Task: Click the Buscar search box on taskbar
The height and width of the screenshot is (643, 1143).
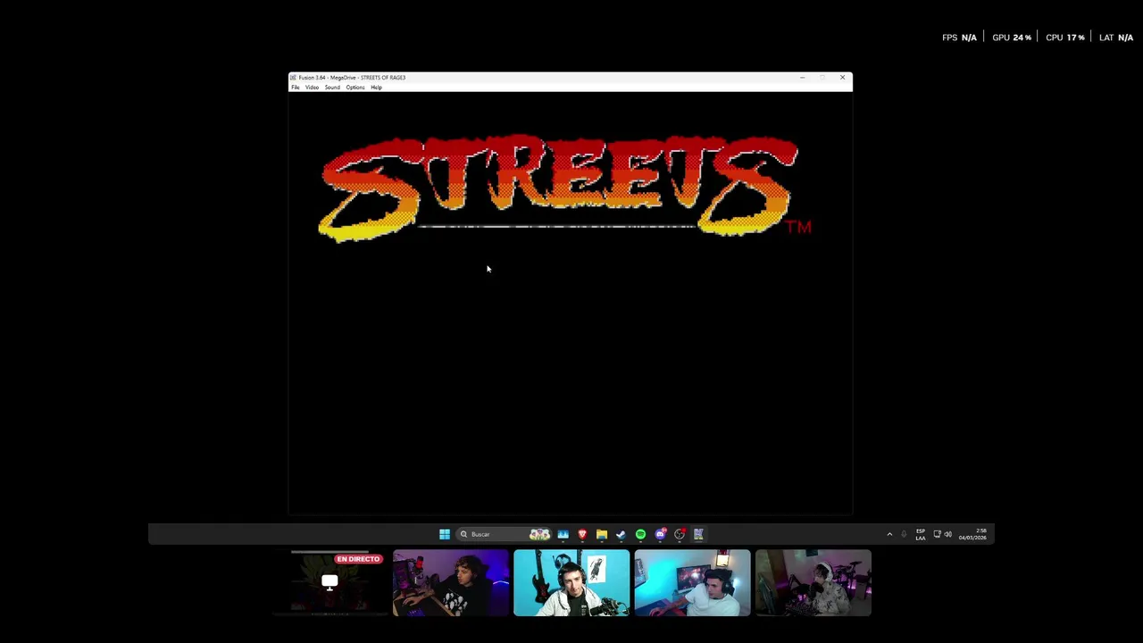Action: click(x=505, y=534)
